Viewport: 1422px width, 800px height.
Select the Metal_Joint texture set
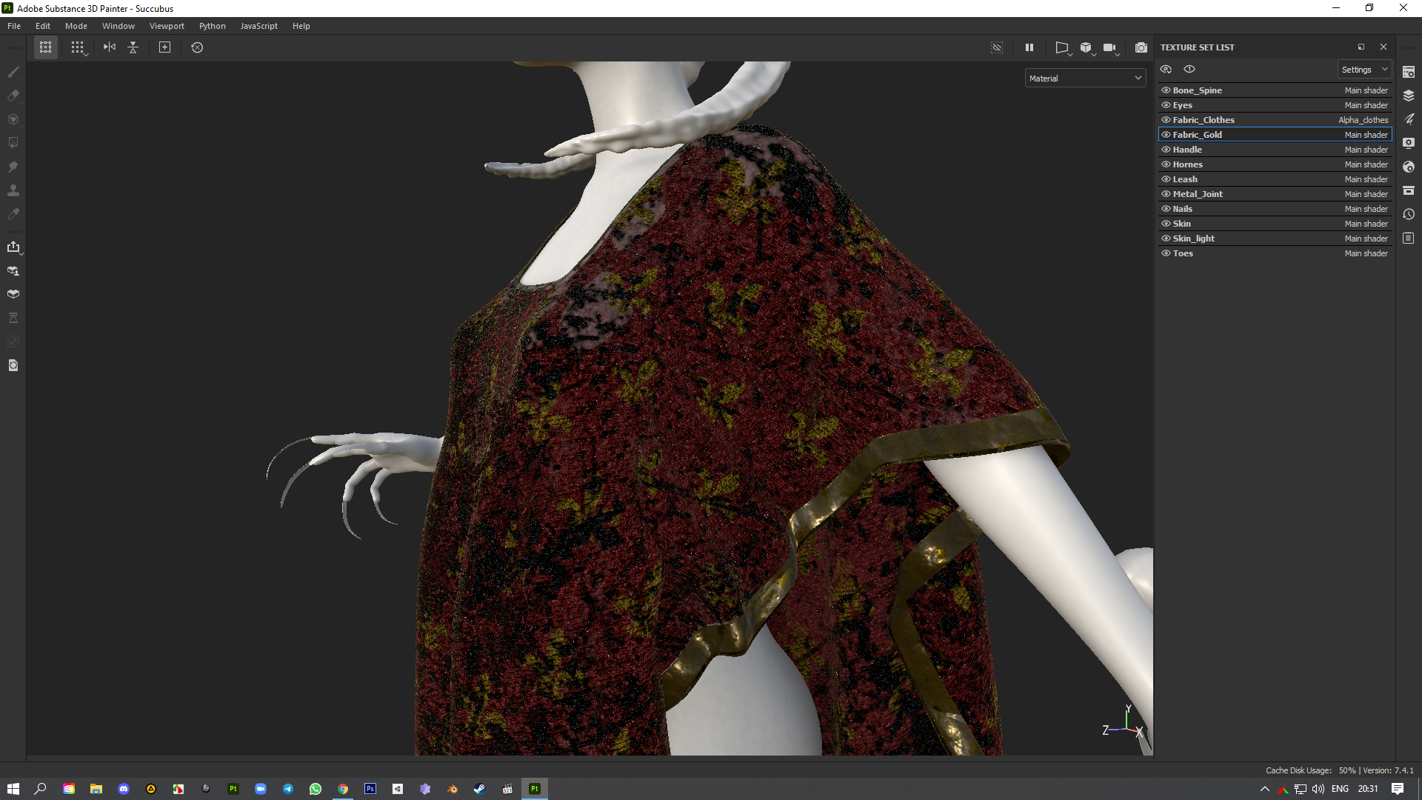(x=1198, y=194)
